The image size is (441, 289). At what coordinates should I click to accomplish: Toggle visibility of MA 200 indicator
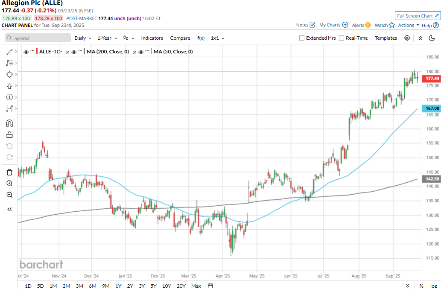click(x=74, y=52)
